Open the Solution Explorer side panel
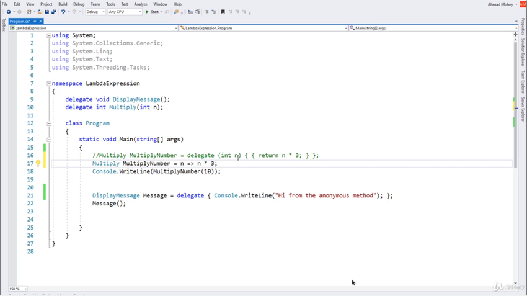 (x=523, y=52)
